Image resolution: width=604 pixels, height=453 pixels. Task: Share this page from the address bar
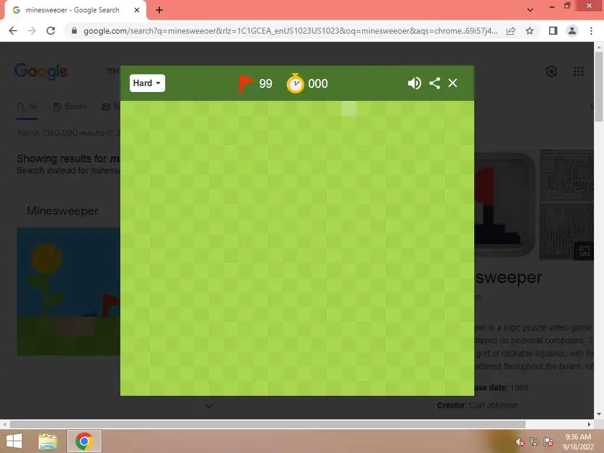(511, 31)
